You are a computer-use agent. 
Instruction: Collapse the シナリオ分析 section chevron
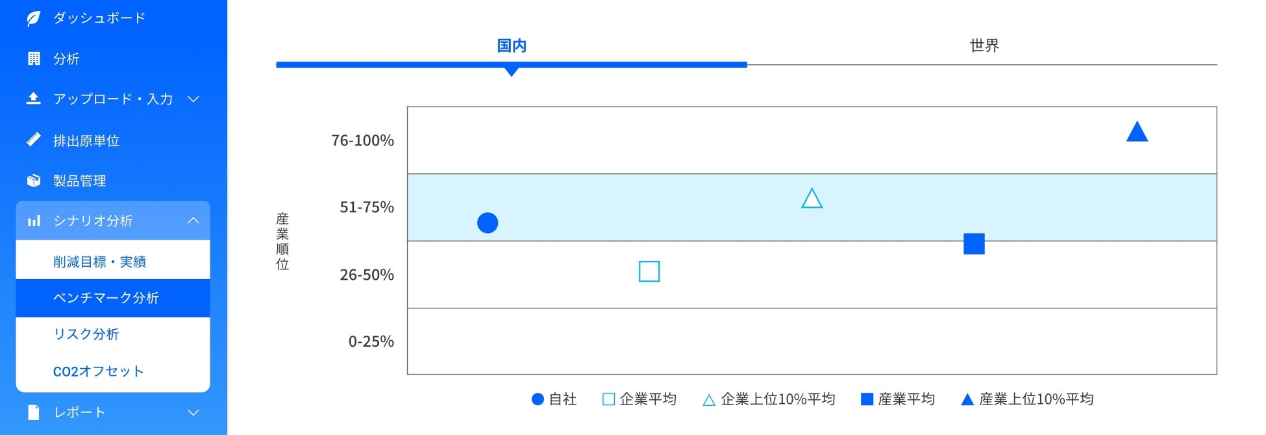coord(193,221)
